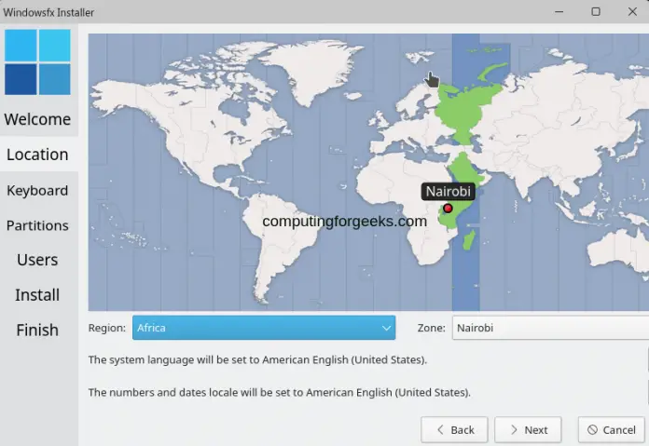
Task: Click the Windowsfx logo in the sidebar
Action: pyautogui.click(x=37, y=61)
